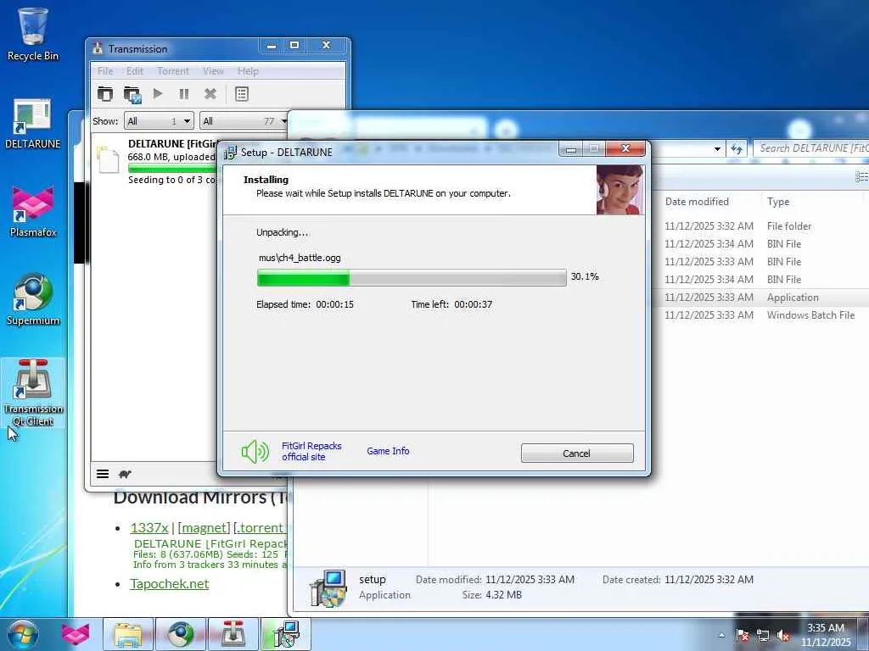The height and width of the screenshot is (651, 869).
Task: Switch to setup installer taskbar button
Action: point(286,634)
